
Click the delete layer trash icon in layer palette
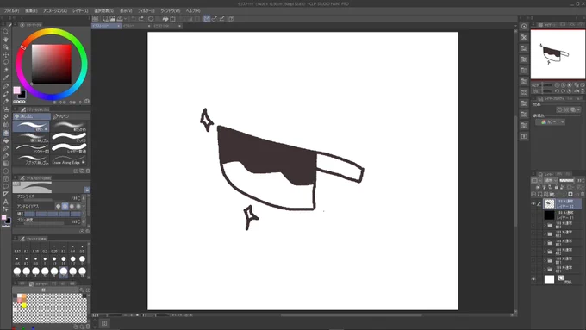pos(583,194)
